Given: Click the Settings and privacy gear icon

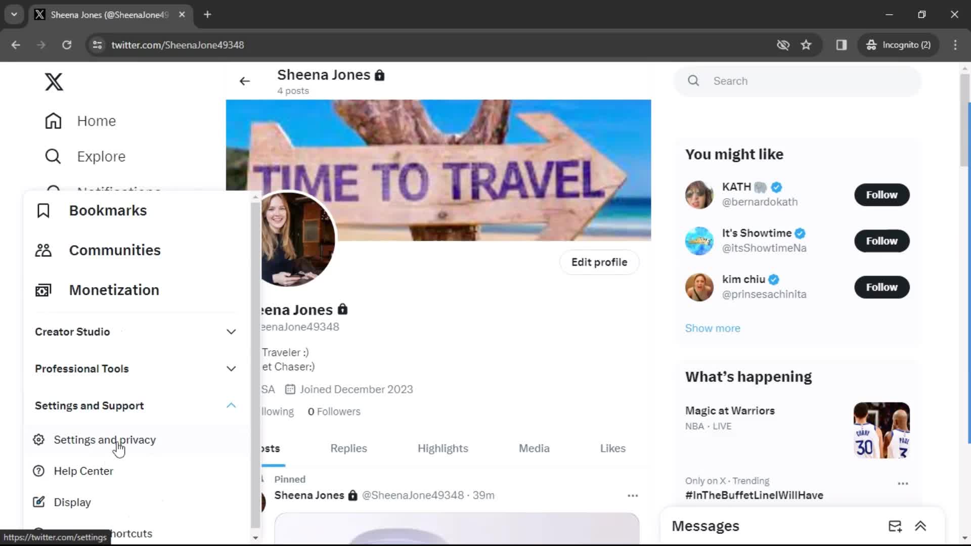Looking at the screenshot, I should point(38,439).
